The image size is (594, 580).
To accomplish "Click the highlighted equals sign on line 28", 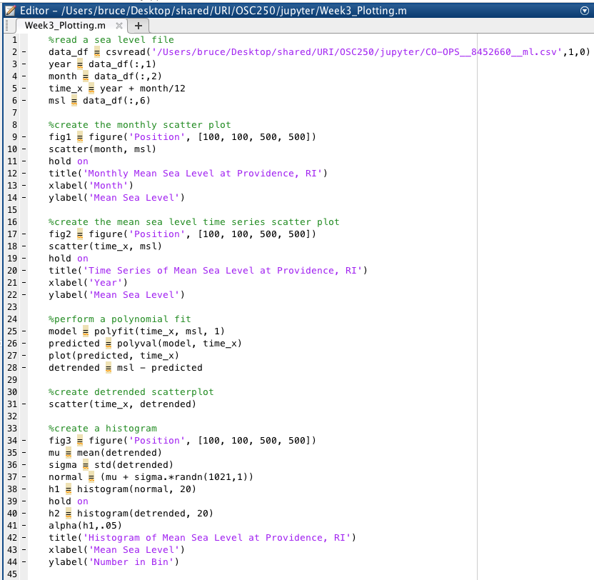I will click(109, 368).
